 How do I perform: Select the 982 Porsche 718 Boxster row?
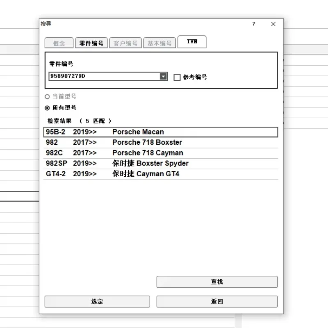(161, 142)
